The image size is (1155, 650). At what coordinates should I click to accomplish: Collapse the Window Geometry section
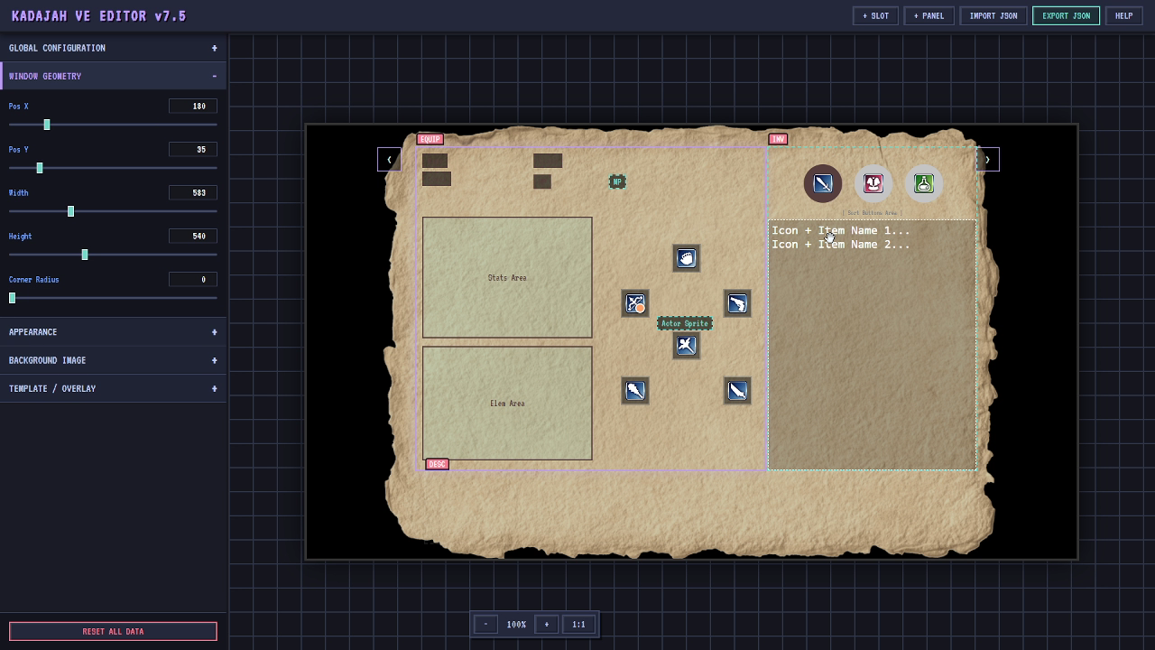coord(113,76)
